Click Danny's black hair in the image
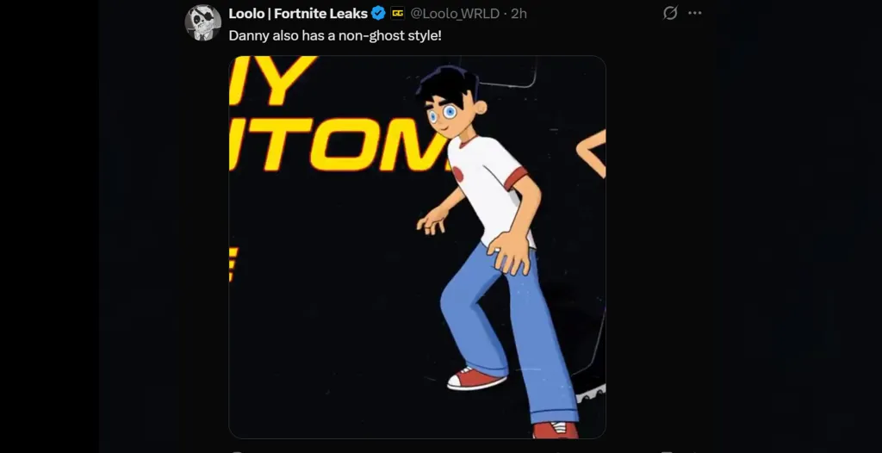Screen dimensions: 882x453 (448, 84)
